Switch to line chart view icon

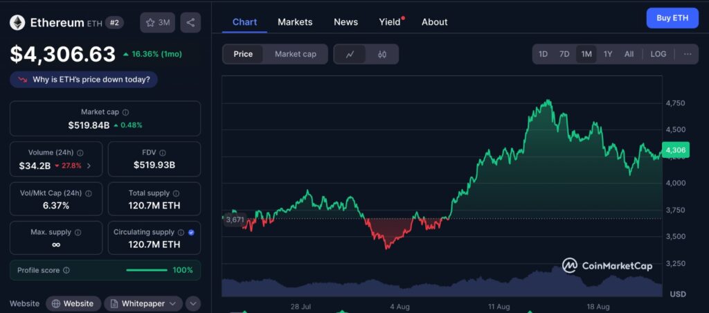tap(350, 54)
